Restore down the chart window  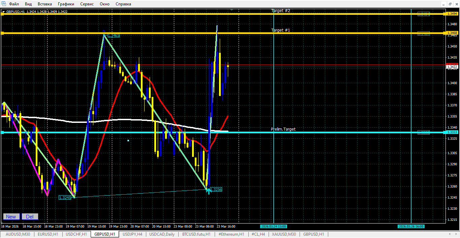pos(450,4)
